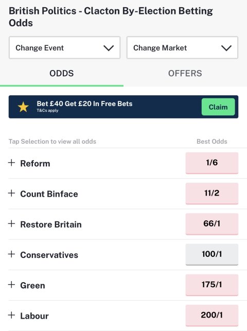Switch to the ODDS tab
Viewport: 247px width, 331px height.
click(62, 74)
